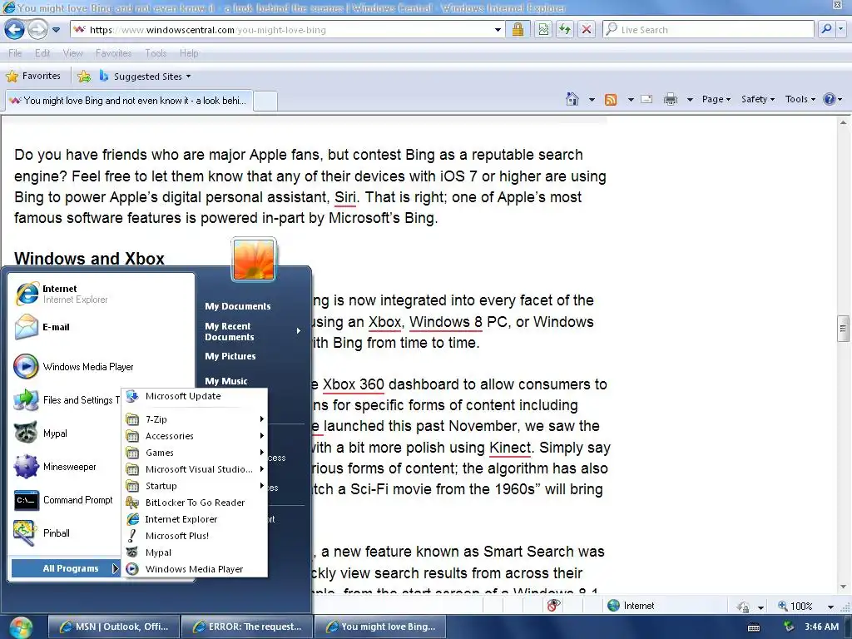Open Command Prompt from the Start menu

65,500
